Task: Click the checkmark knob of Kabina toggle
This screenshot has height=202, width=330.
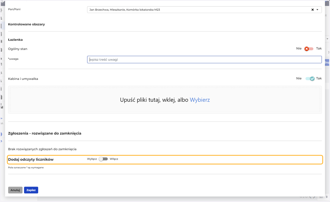Action: pos(312,78)
